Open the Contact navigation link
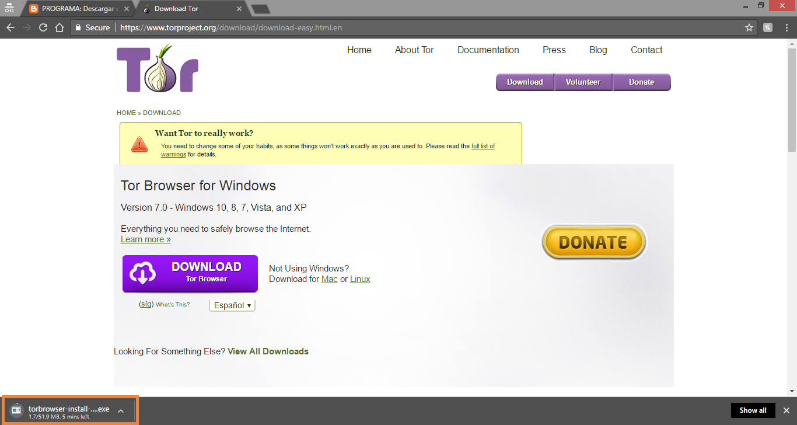Image resolution: width=797 pixels, height=425 pixels. click(646, 50)
